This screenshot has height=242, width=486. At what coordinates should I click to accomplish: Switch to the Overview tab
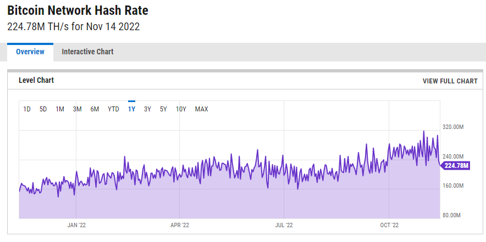(30, 52)
